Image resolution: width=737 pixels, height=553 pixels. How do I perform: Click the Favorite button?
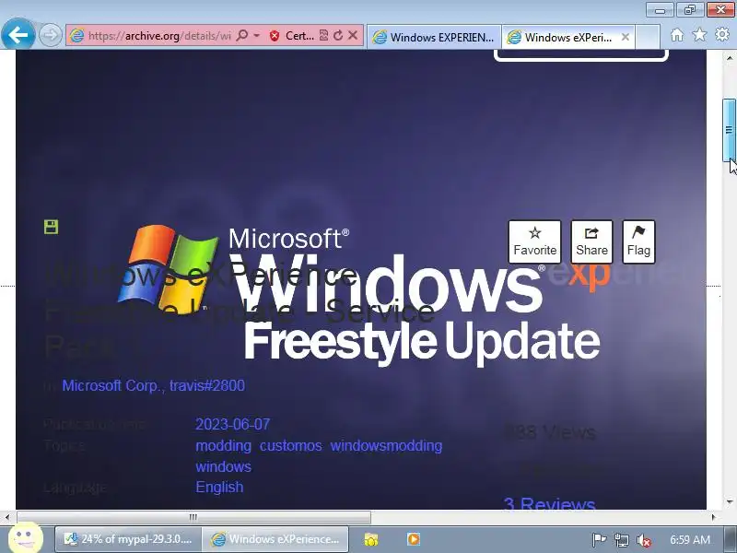pyautogui.click(x=535, y=241)
